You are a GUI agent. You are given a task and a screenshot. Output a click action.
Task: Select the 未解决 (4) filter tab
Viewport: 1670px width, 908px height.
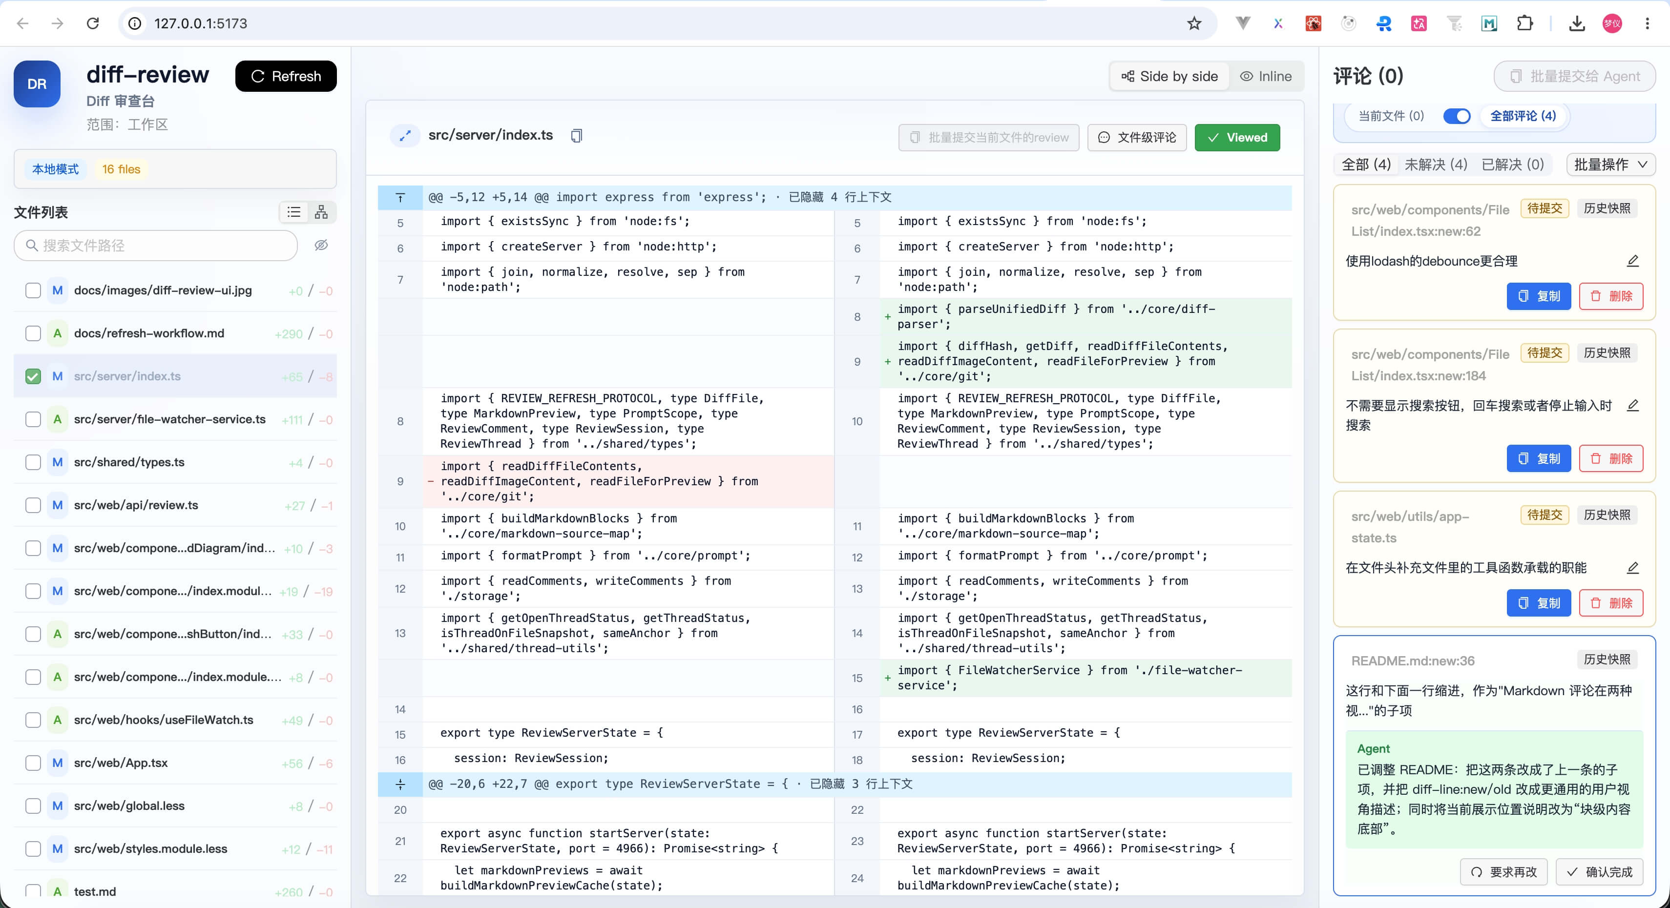pyautogui.click(x=1435, y=165)
